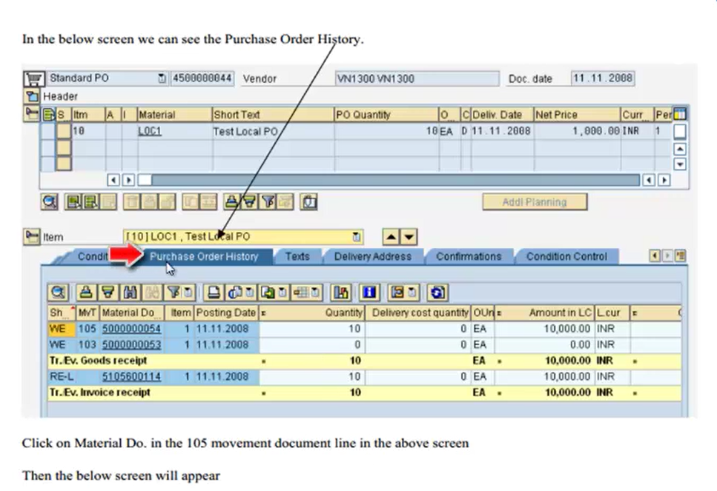
Task: Open dropdown arrow next to filter funnel
Action: [188, 293]
